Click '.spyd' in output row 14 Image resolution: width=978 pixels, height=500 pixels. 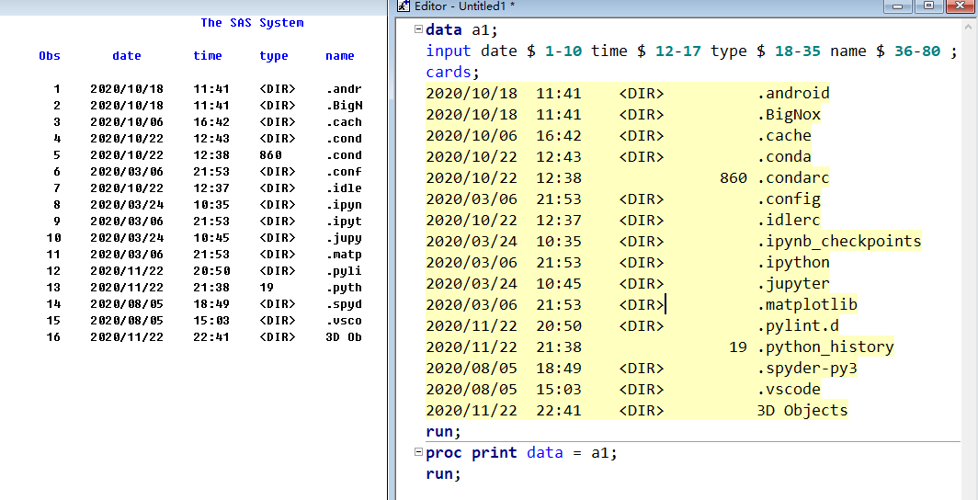click(344, 303)
